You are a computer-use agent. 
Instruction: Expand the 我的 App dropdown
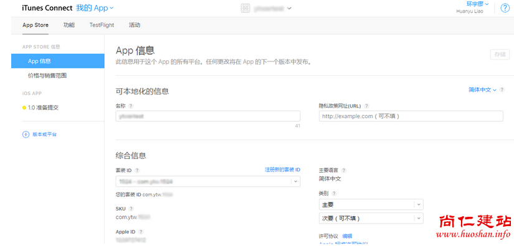tap(95, 8)
